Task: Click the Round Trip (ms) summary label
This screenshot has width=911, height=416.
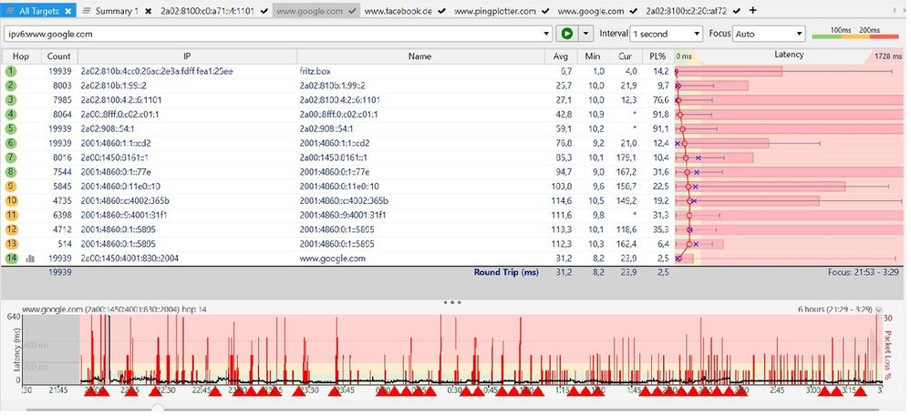Action: pyautogui.click(x=506, y=272)
